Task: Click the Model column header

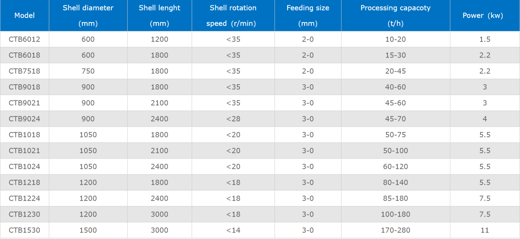Action: point(24,16)
